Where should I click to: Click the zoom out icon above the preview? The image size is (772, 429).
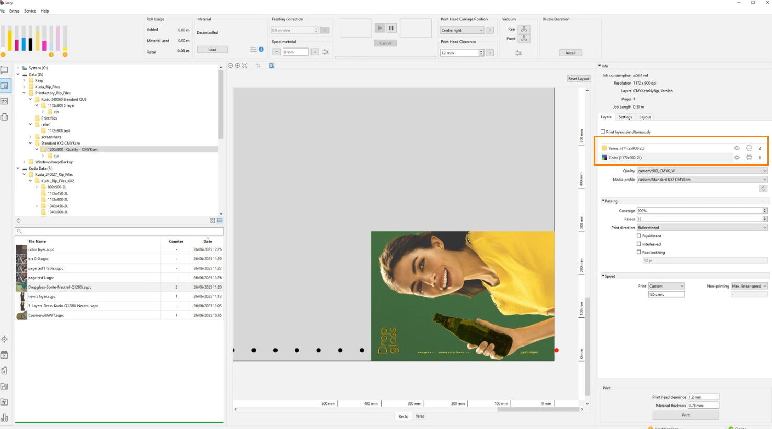[231, 66]
